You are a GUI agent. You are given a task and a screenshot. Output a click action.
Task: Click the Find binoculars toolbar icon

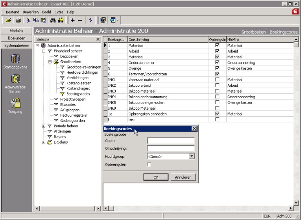click(53, 20)
